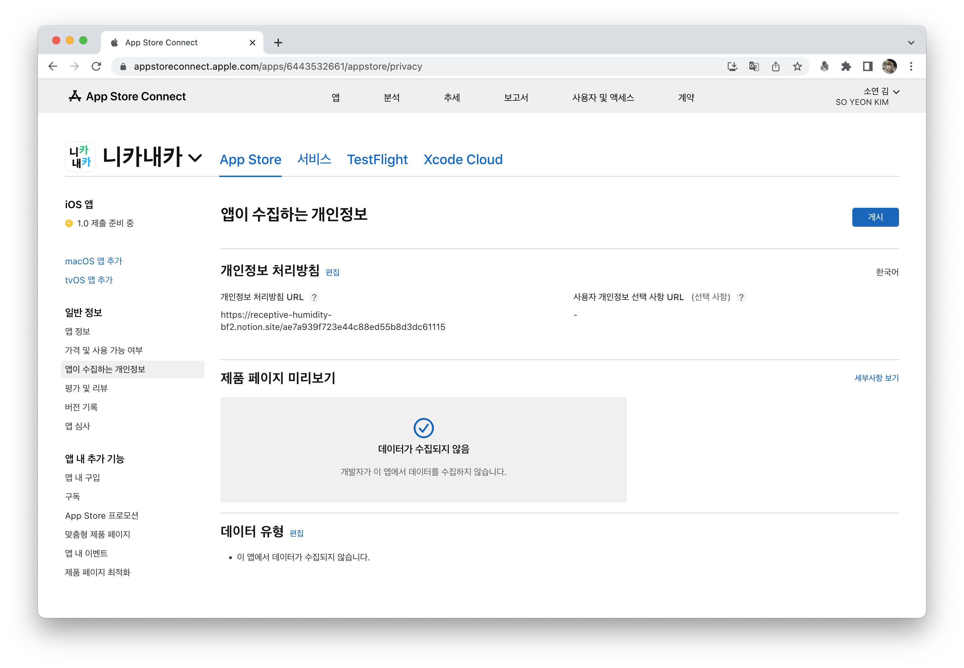This screenshot has height=668, width=964.
Task: Open the 앱 menu in top navigation
Action: tap(336, 97)
